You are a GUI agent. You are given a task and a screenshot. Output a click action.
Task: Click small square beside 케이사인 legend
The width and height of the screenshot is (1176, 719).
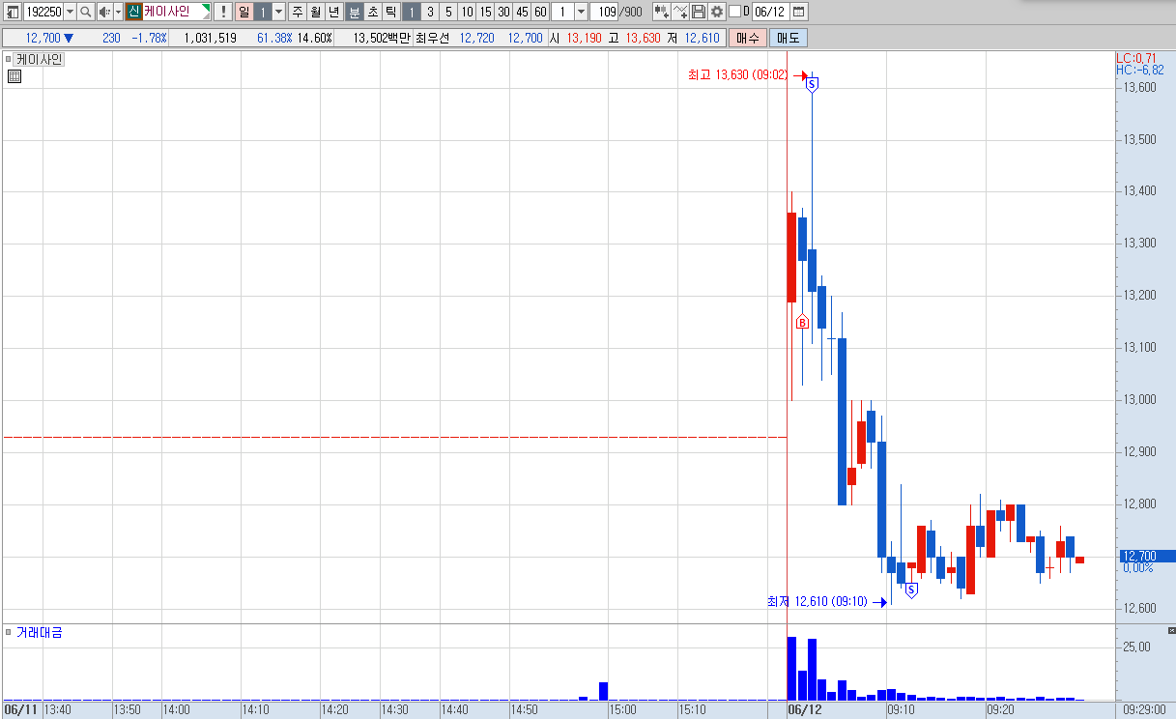[x=9, y=59]
